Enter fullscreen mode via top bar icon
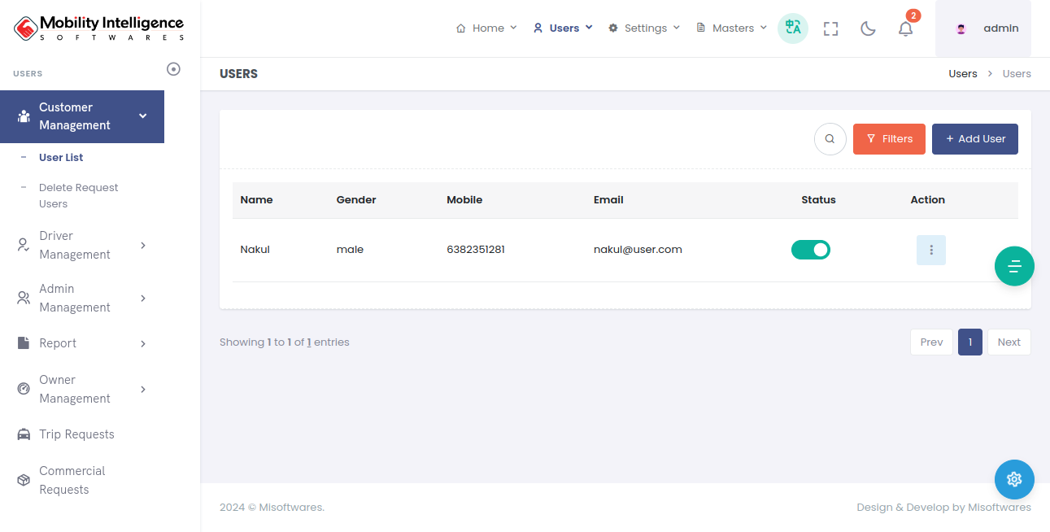The height and width of the screenshot is (532, 1050). (x=830, y=28)
